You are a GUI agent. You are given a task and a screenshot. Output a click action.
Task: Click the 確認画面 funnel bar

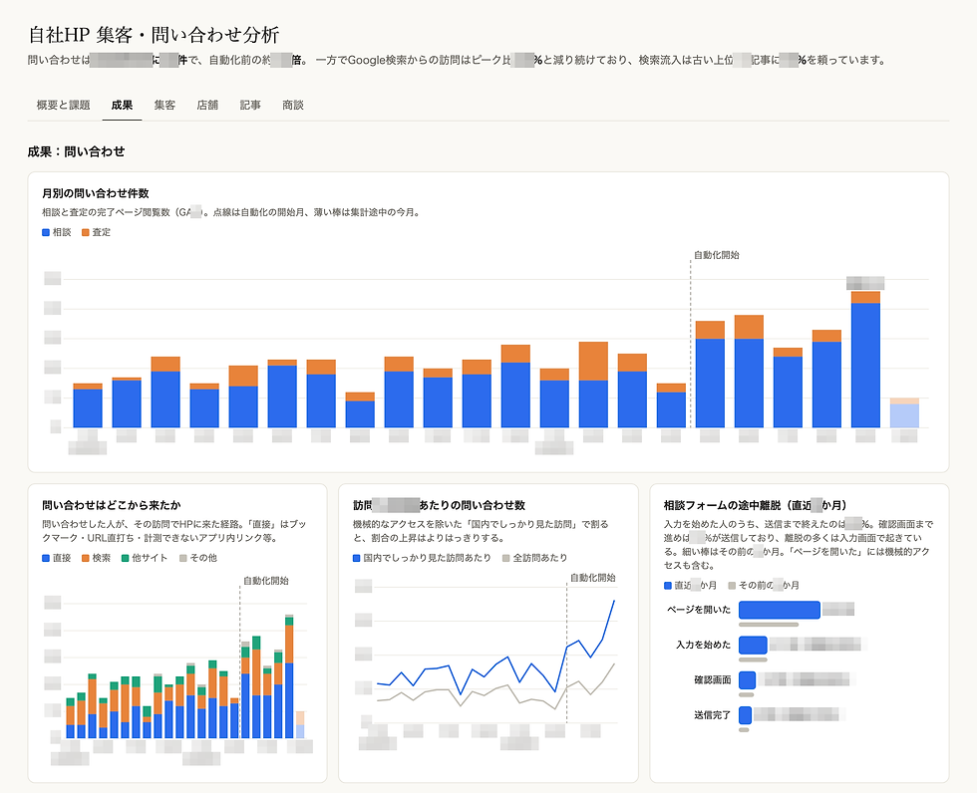(747, 679)
